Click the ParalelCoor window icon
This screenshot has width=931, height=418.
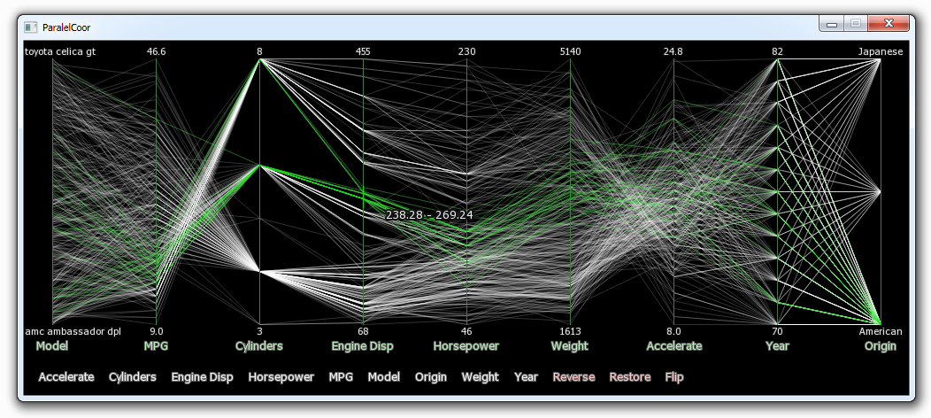point(30,27)
